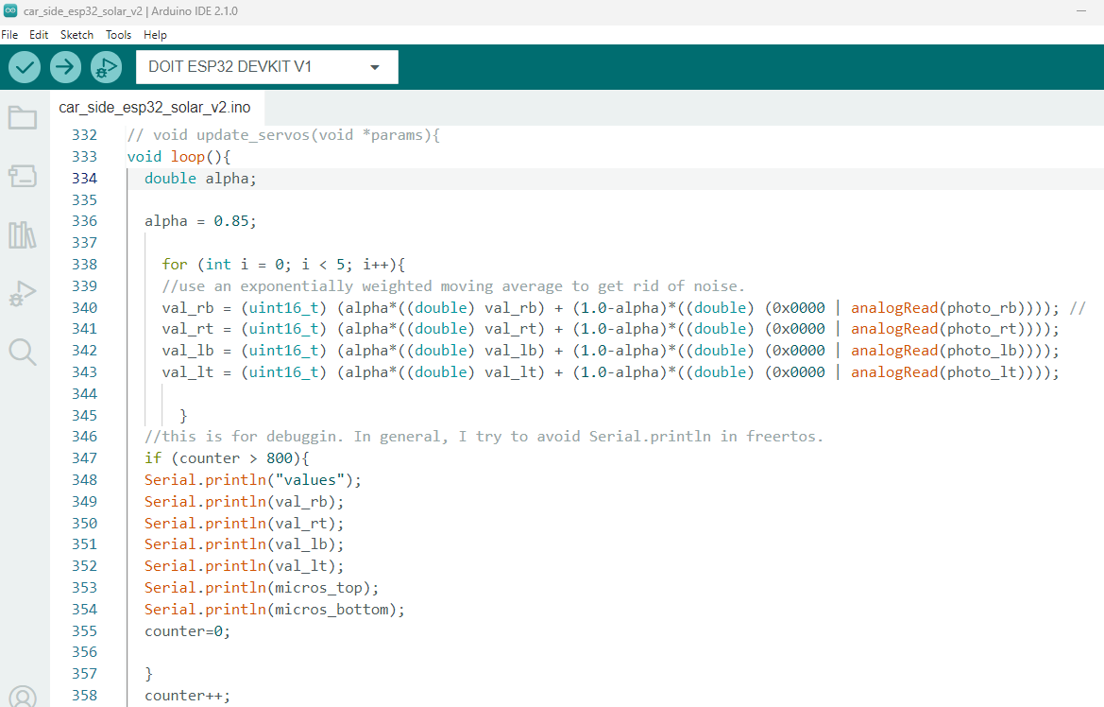This screenshot has width=1104, height=707.
Task: Click the counter=0 statement in the editor
Action: [179, 630]
